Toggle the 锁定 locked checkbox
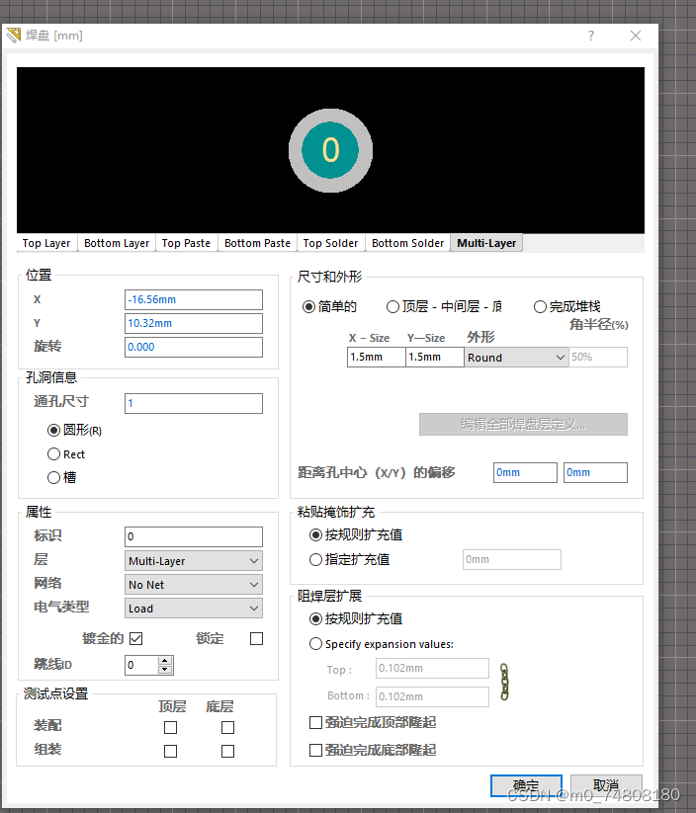The height and width of the screenshot is (813, 696). click(x=256, y=638)
